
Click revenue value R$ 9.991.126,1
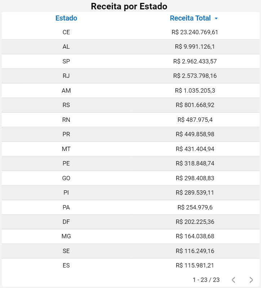point(195,46)
